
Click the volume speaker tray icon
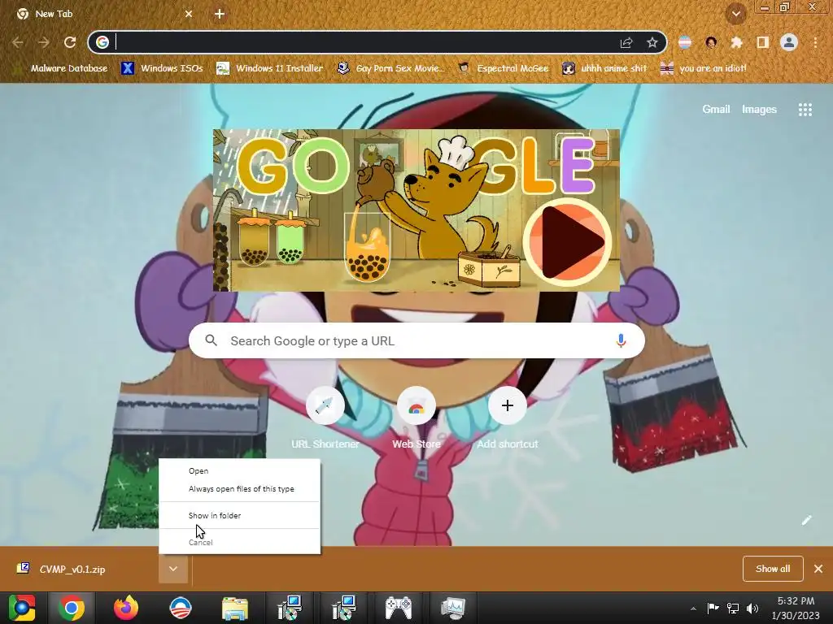[752, 609]
